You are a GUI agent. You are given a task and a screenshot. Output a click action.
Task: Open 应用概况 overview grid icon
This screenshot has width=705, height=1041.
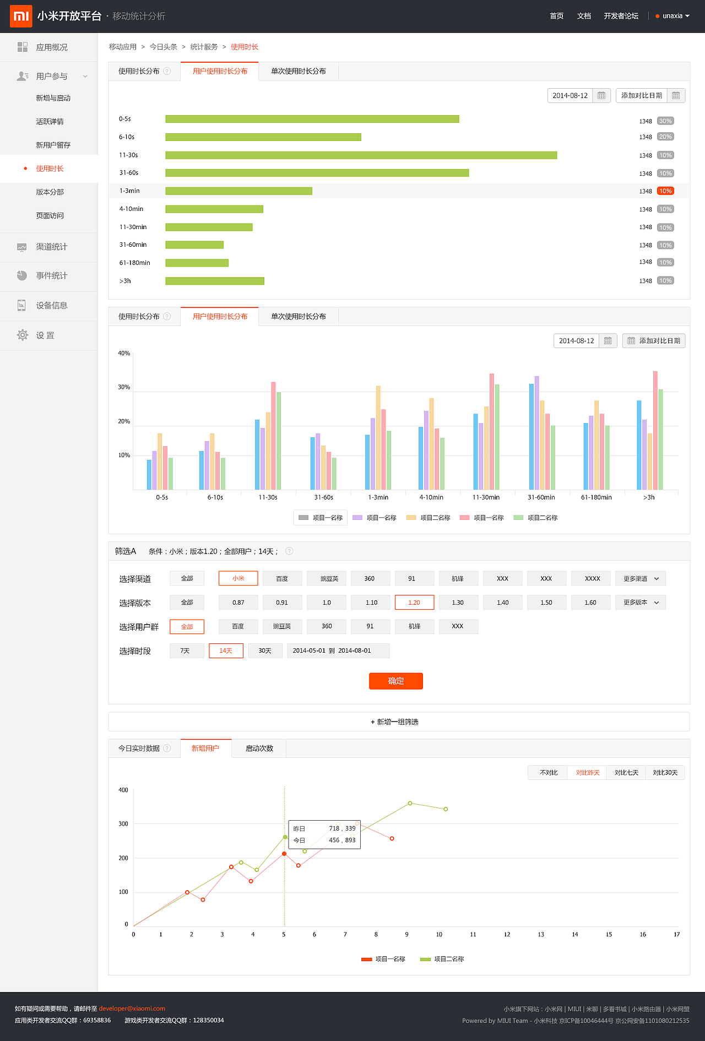click(23, 47)
